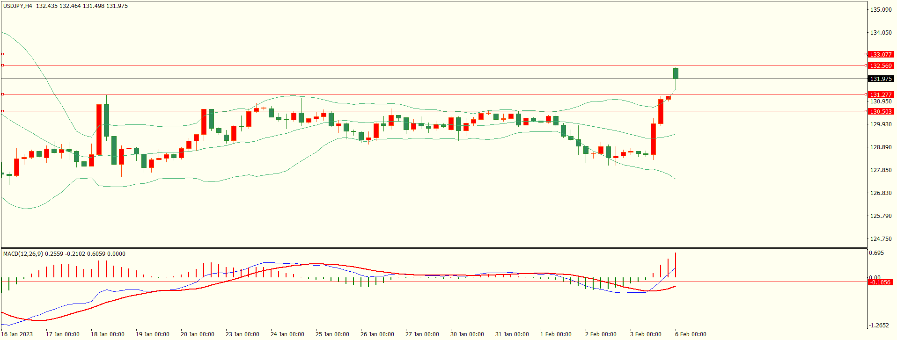The width and height of the screenshot is (897, 340).
Task: Click the 25 Jan 00:00 time axis label
Action: click(332, 334)
